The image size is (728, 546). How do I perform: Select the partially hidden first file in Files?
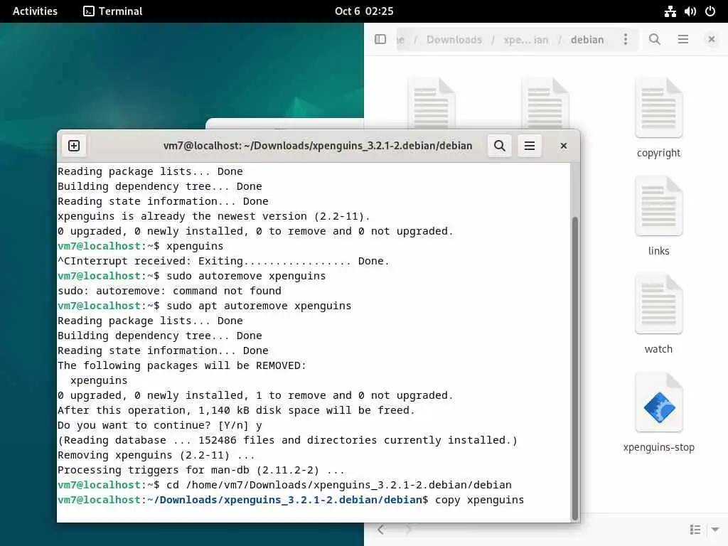click(x=432, y=104)
